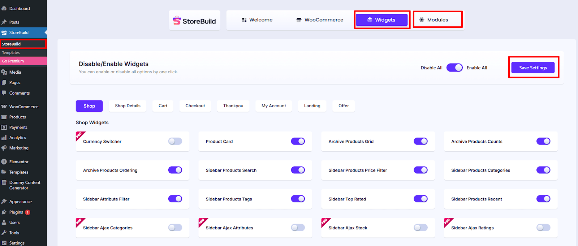Click the "Disable/Enable Widgets" title text
The width and height of the screenshot is (578, 246).
click(x=113, y=64)
